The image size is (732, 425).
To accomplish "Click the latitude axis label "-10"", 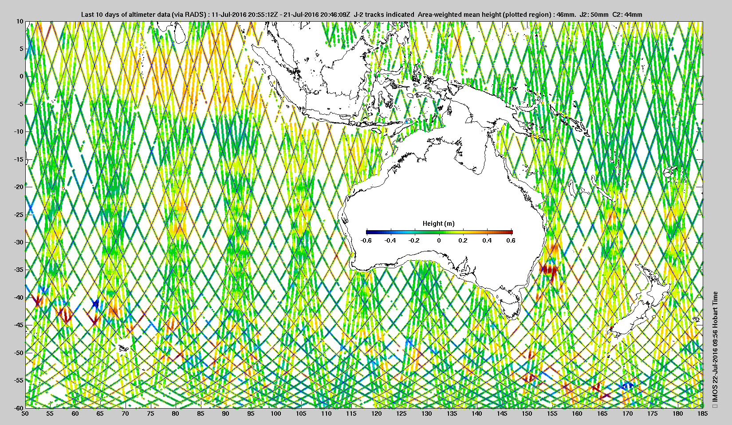I will pos(19,131).
